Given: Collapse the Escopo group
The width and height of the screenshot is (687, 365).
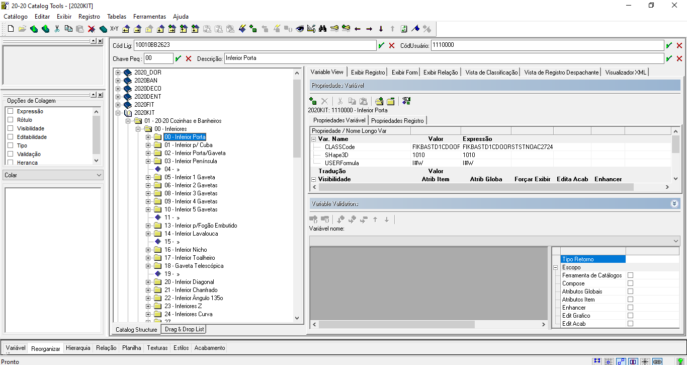Looking at the screenshot, I should pos(555,267).
